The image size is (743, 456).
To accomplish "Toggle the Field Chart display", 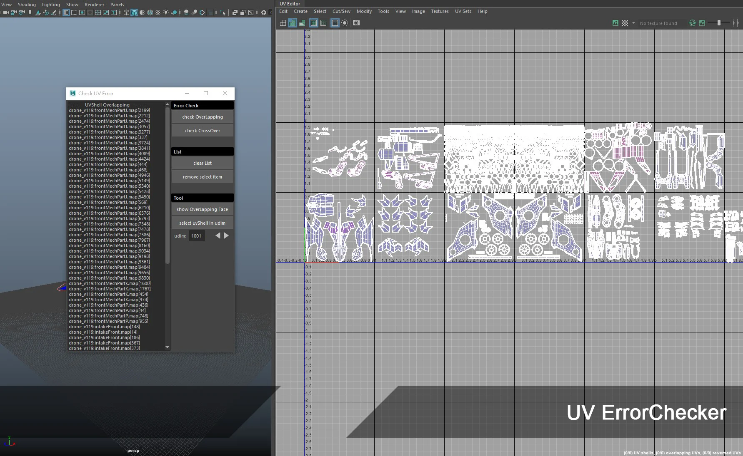I will pos(98,12).
